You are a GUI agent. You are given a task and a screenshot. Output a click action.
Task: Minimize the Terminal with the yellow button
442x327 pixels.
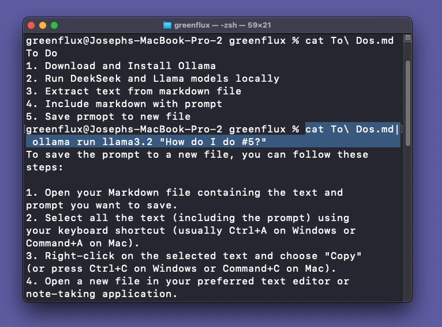(42, 25)
